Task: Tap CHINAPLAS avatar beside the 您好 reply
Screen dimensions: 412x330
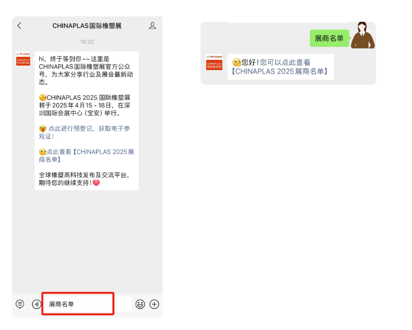Action: [214, 63]
